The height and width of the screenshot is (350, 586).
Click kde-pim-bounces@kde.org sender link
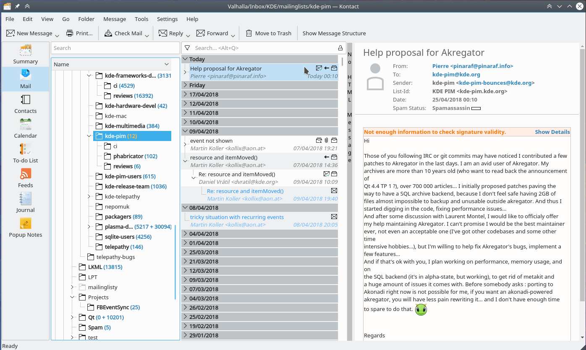tap(496, 83)
